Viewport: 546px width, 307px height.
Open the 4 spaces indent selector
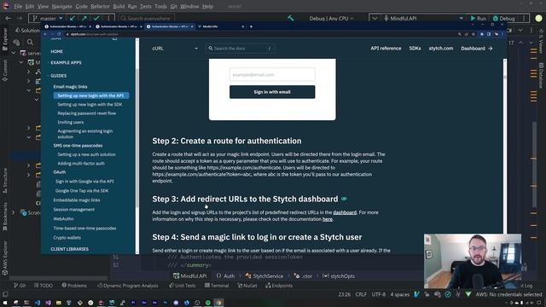(400, 294)
